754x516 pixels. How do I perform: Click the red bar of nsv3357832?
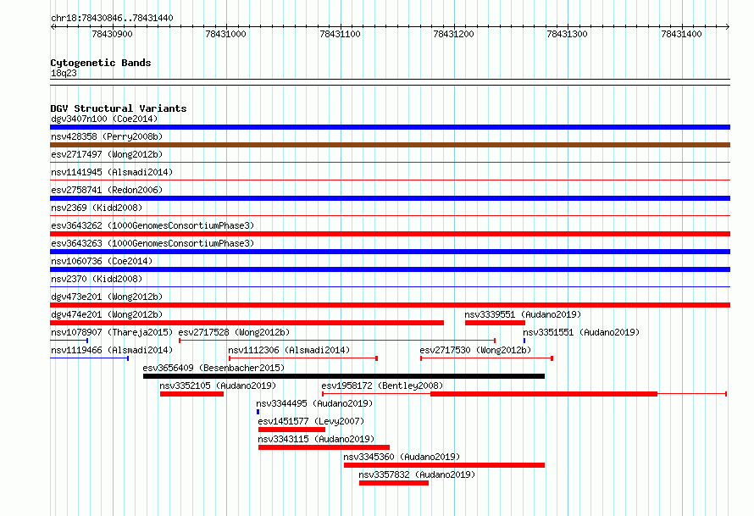click(394, 483)
